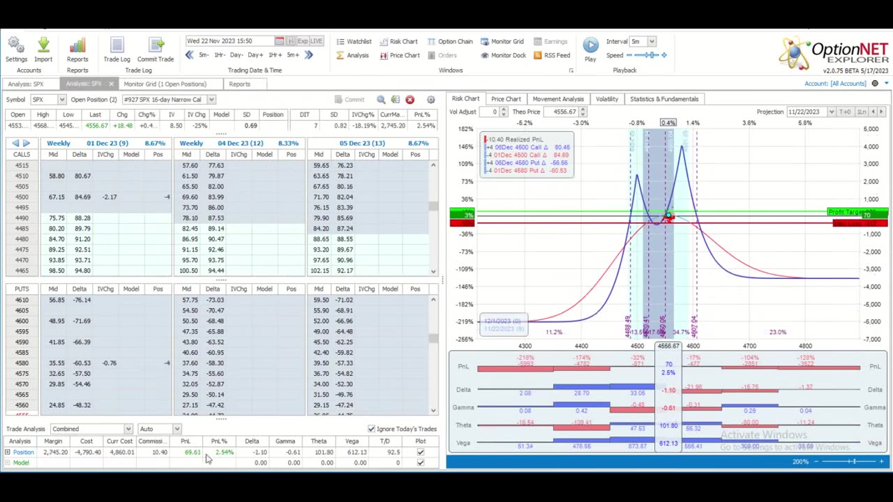This screenshot has width=893, height=502.
Task: Toggle Plot checkbox for Position row
Action: click(420, 452)
